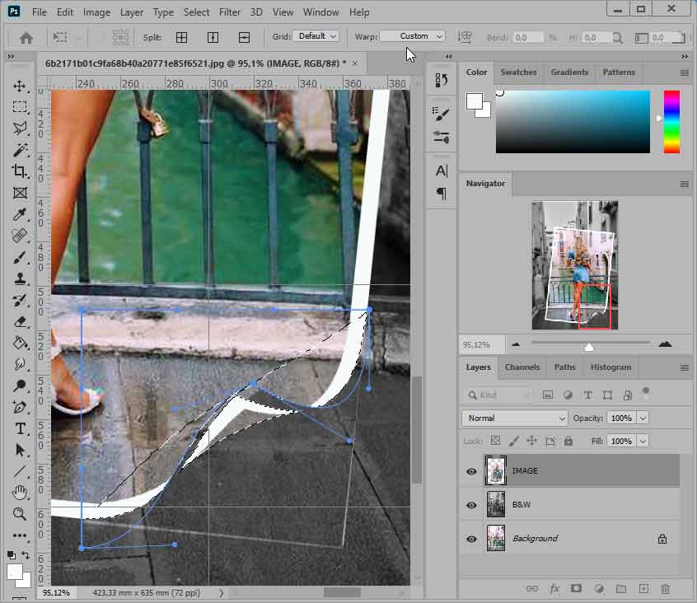The height and width of the screenshot is (603, 697).
Task: Select the Frame tool
Action: point(20,193)
